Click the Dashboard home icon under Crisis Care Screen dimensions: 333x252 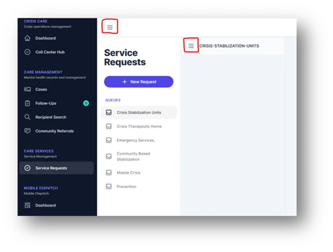pyautogui.click(x=27, y=38)
